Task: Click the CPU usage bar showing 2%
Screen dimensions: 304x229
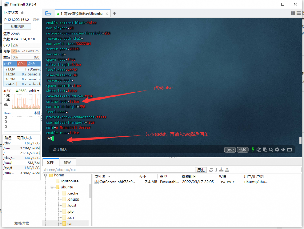Action: click(26, 45)
